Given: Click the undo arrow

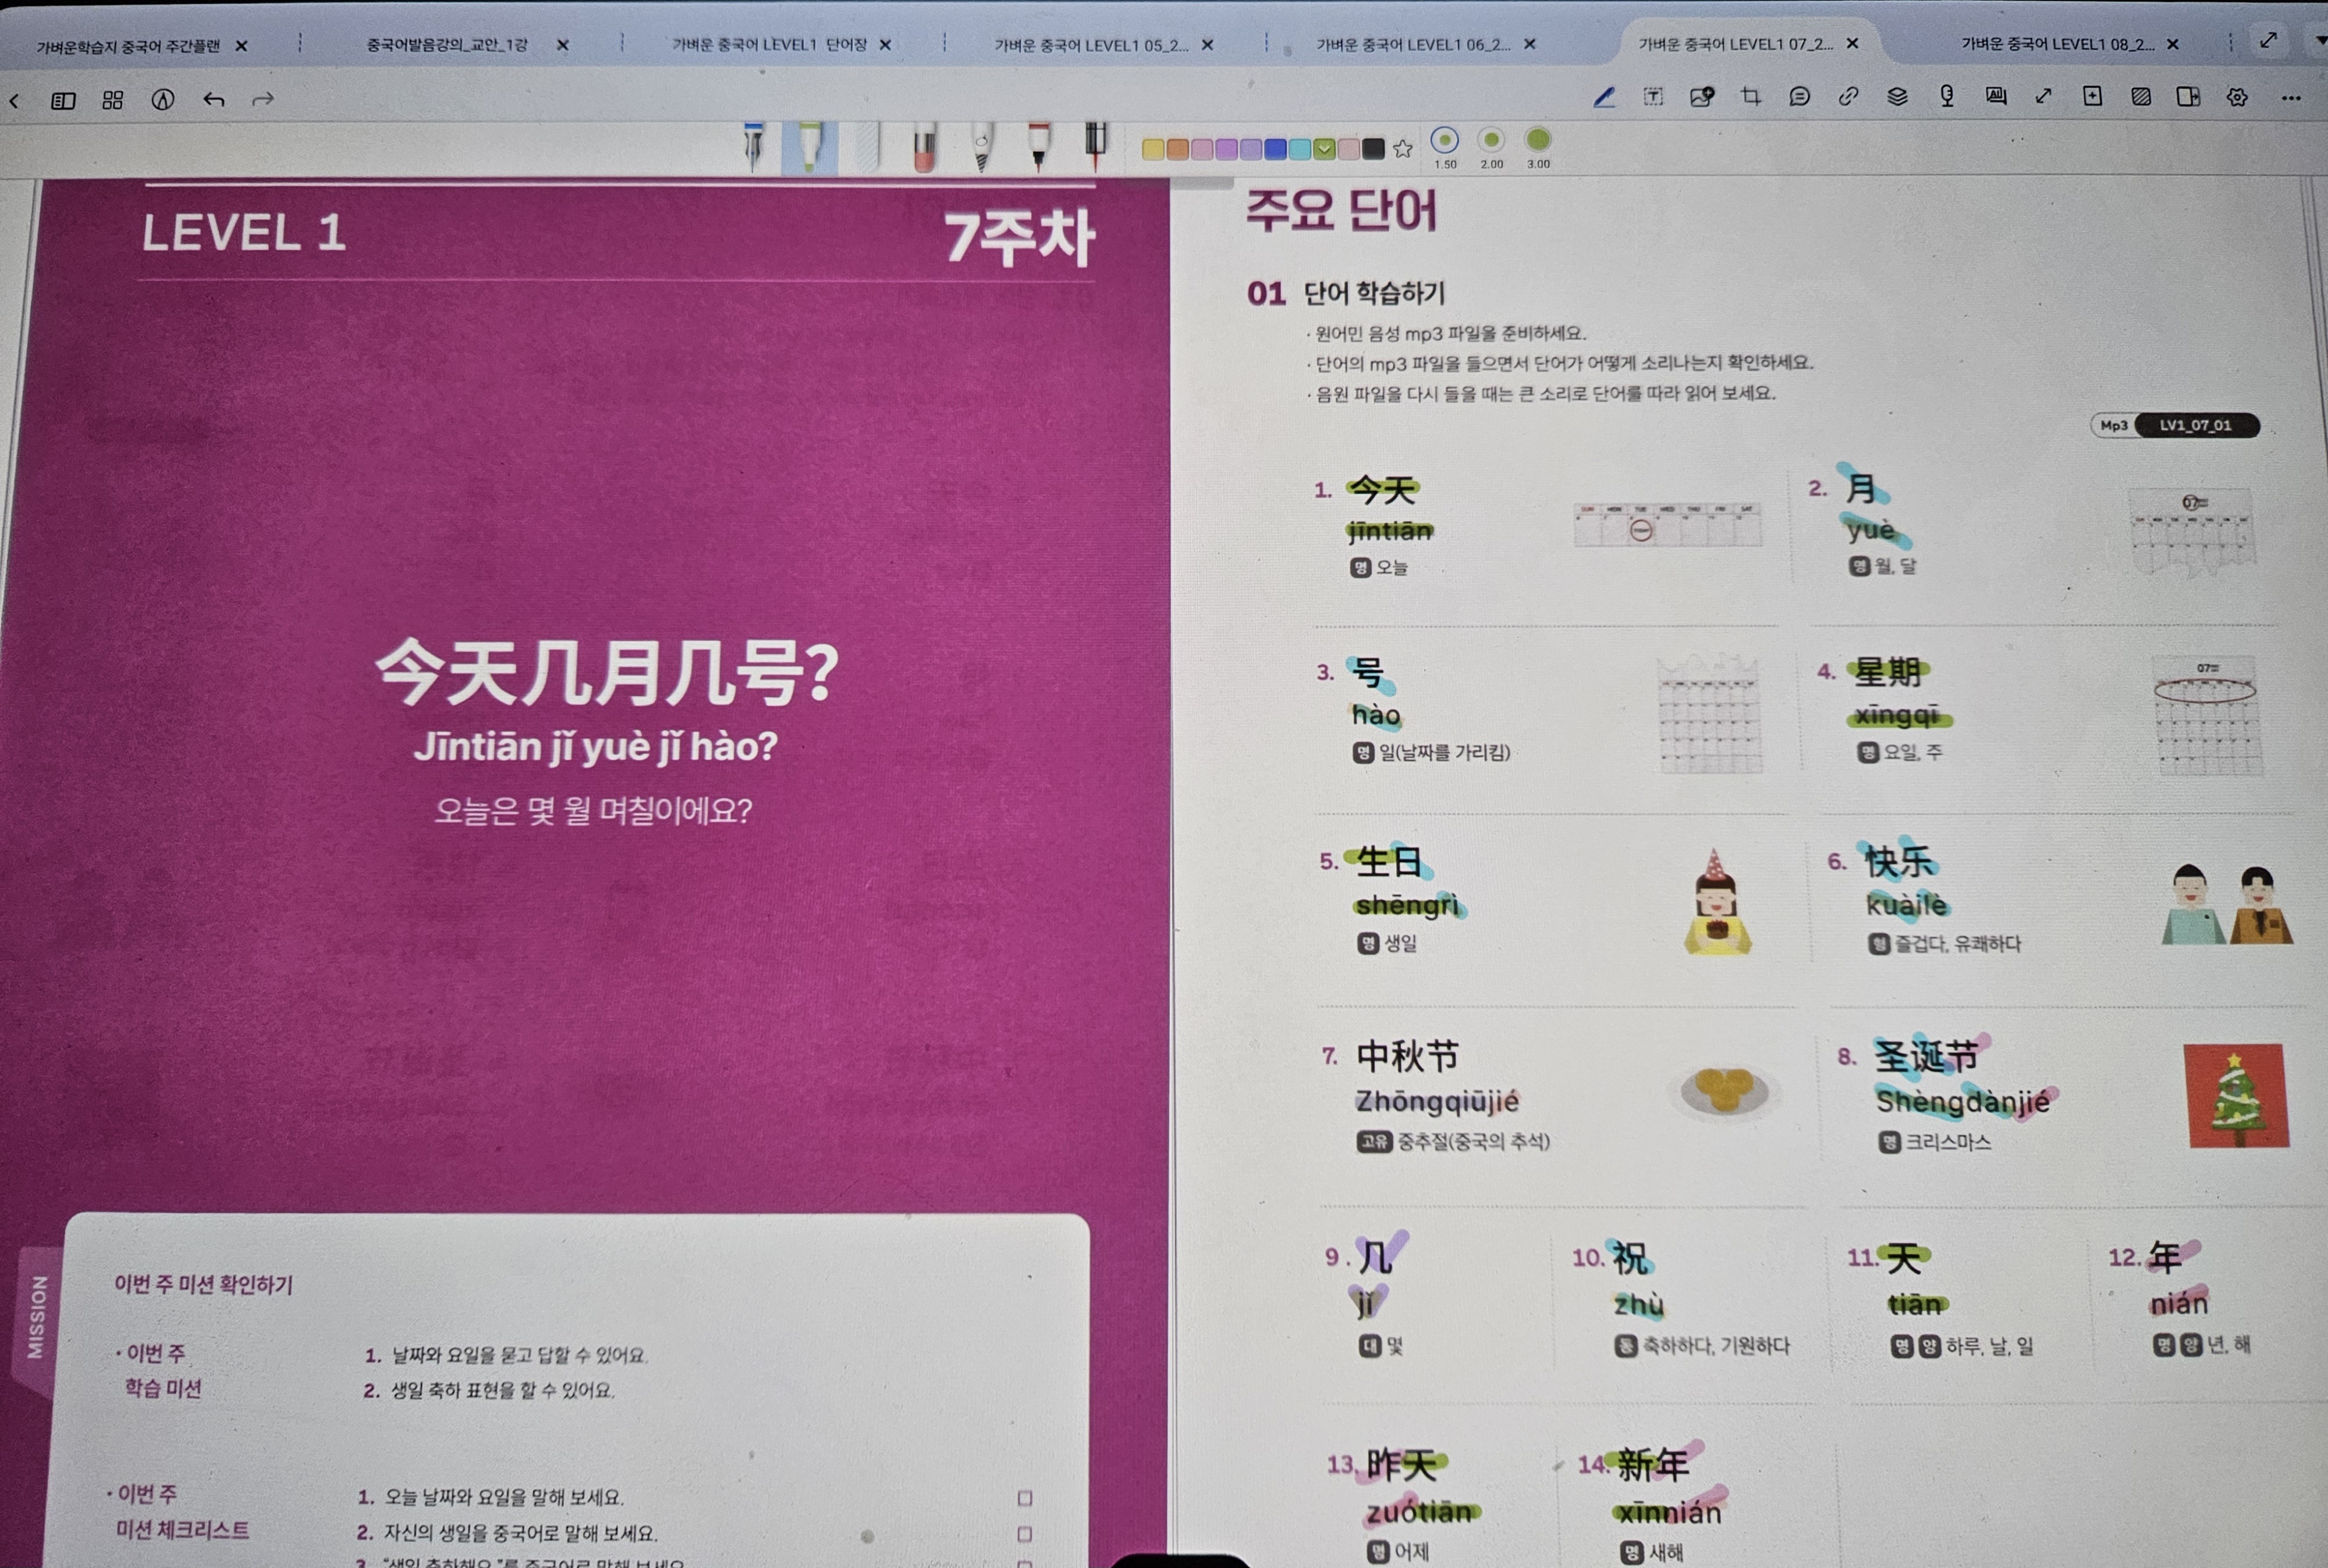Looking at the screenshot, I should coord(213,100).
